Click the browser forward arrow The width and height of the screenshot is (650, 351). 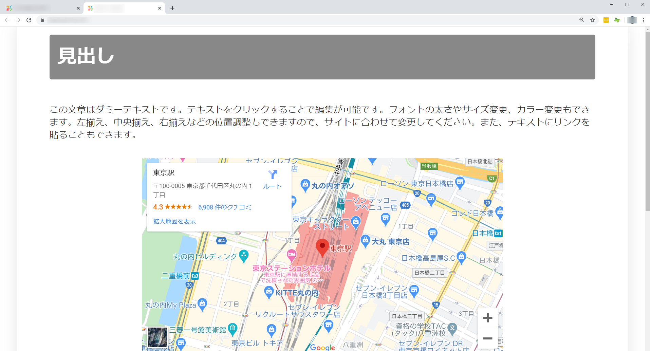coord(18,20)
